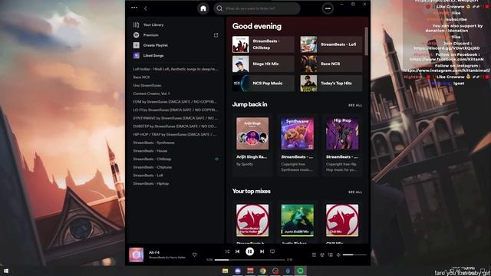
Task: Open the Spotify Home button
Action: (x=203, y=8)
